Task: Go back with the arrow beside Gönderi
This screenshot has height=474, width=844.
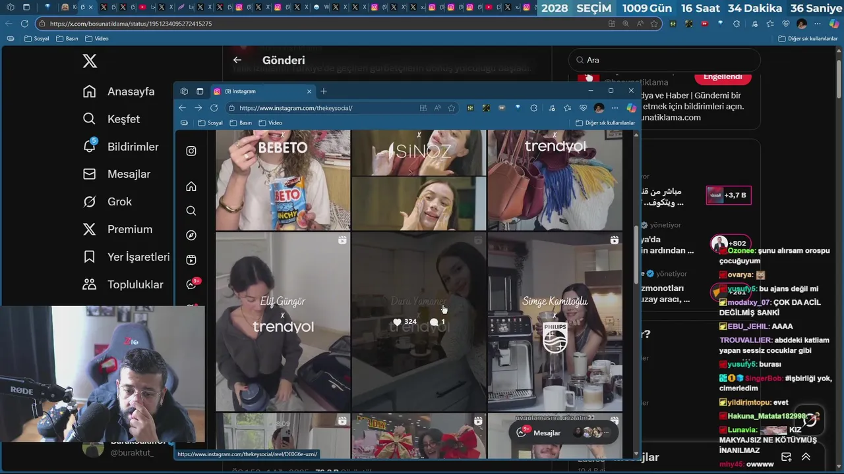Action: 237,60
